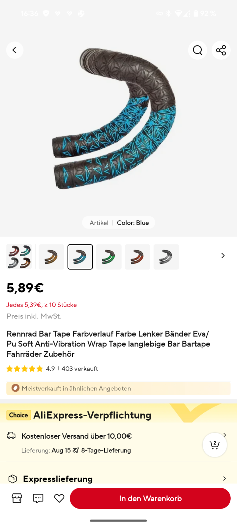Show more color variants with arrow
The height and width of the screenshot is (527, 237).
pyautogui.click(x=223, y=256)
